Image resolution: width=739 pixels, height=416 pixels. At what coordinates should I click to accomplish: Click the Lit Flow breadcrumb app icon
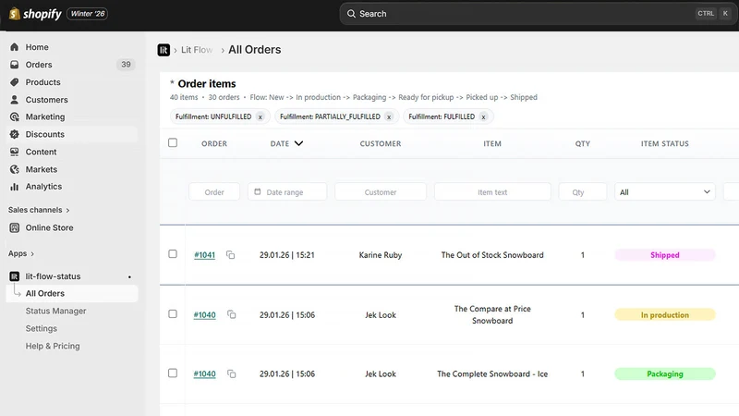click(x=164, y=50)
